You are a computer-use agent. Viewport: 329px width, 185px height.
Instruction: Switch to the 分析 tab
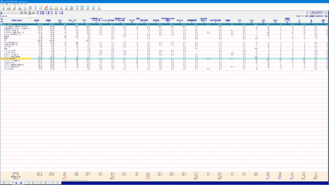[x=56, y=182]
